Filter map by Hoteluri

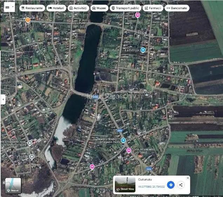pyautogui.click(x=56, y=8)
